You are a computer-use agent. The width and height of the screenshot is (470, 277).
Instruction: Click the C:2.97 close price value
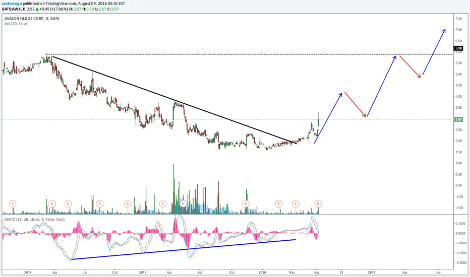click(113, 9)
